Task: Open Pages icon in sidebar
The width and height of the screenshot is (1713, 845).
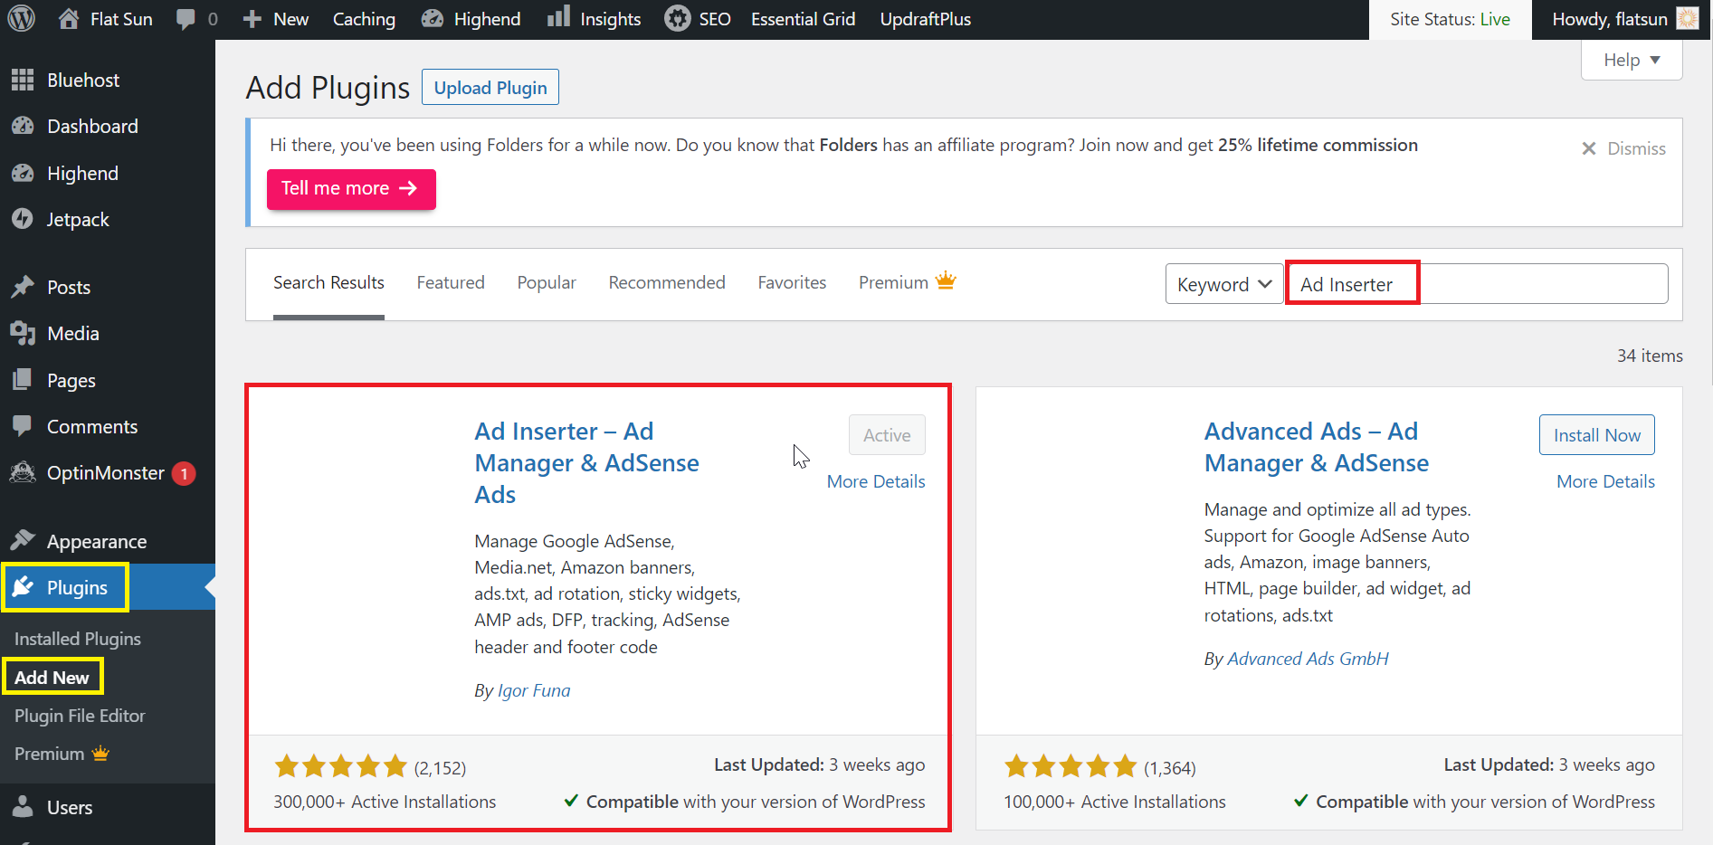Action: [23, 380]
